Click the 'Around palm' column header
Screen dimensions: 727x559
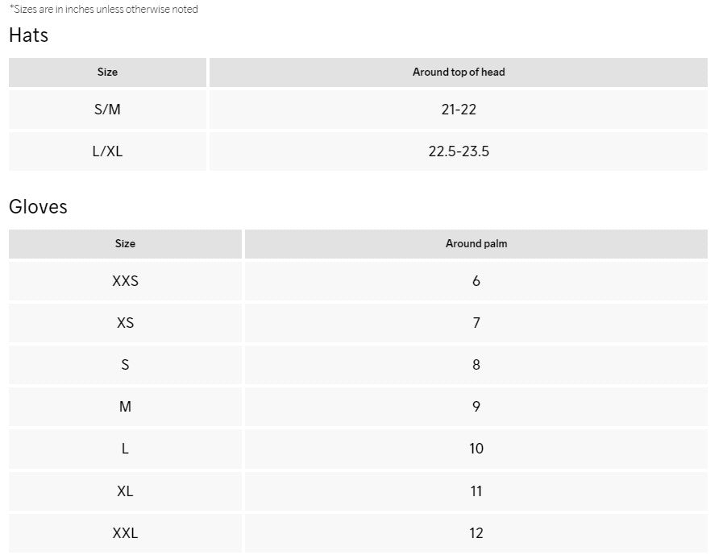point(476,244)
